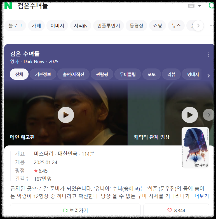The height and width of the screenshot is (219, 216).
Task: Show more search categories with the arrow
Action: point(198,26)
